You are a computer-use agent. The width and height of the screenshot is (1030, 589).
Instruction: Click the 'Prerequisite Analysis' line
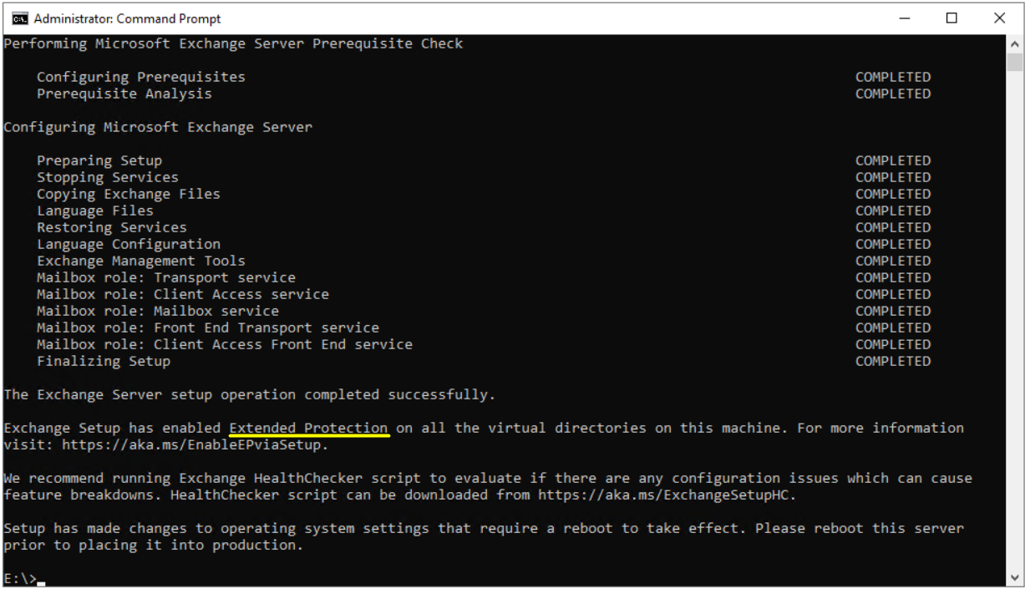pyautogui.click(x=124, y=94)
